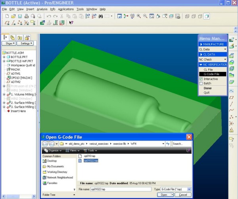Click the Model Tree tab icon
This screenshot has height=199, width=238.
pyautogui.click(x=5, y=37)
